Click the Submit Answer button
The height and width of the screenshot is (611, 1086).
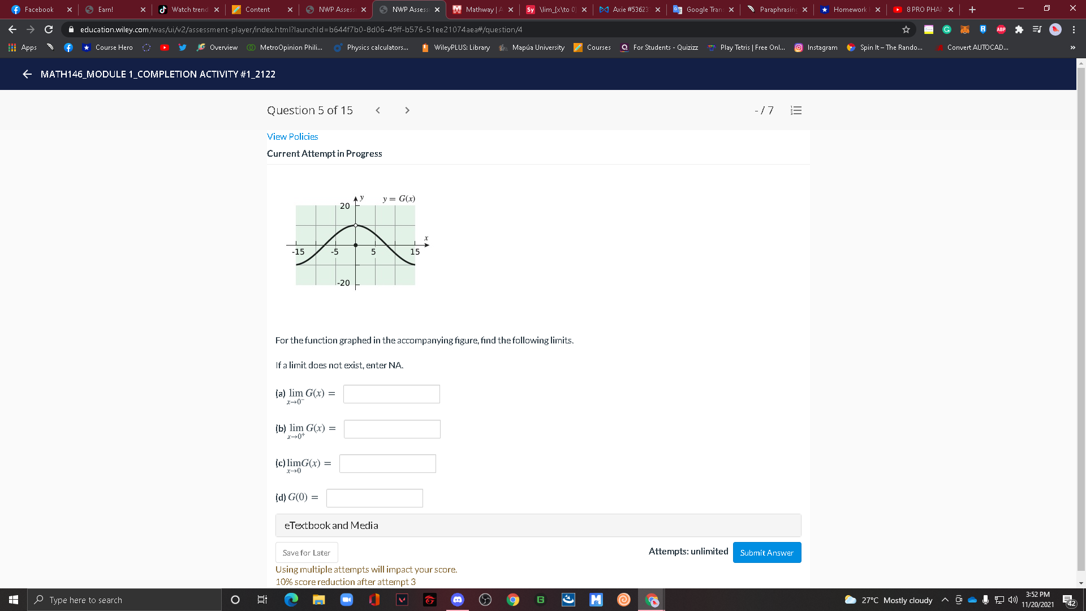(x=766, y=552)
